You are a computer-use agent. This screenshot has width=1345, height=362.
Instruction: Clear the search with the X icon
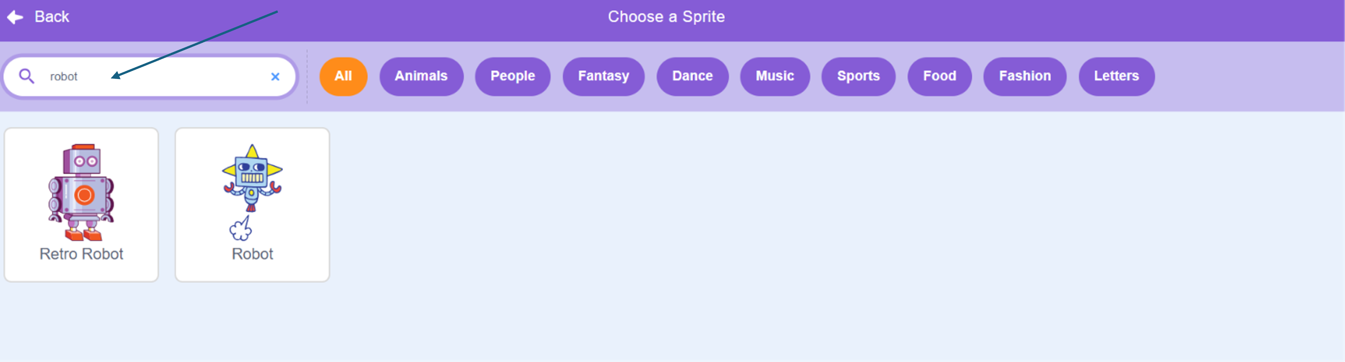[x=275, y=77]
